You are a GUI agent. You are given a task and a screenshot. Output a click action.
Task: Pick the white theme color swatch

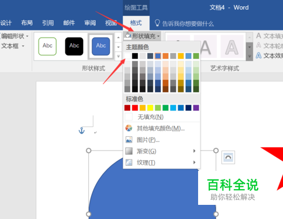coord(127,56)
